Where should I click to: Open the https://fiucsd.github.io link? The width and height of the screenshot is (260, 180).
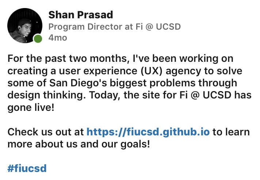(x=148, y=132)
